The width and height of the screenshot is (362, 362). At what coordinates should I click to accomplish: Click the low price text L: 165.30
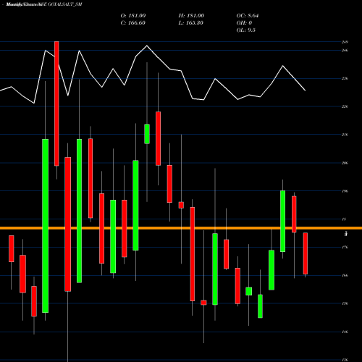191,23
